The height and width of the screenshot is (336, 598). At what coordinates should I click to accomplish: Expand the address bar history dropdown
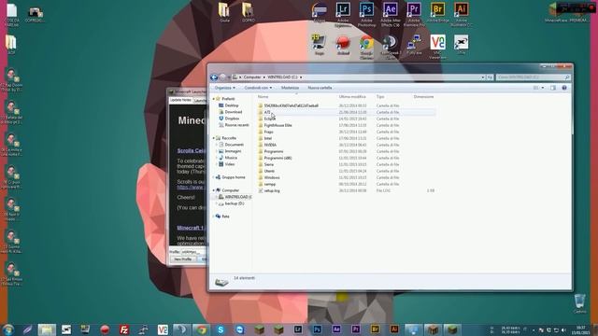[483, 77]
